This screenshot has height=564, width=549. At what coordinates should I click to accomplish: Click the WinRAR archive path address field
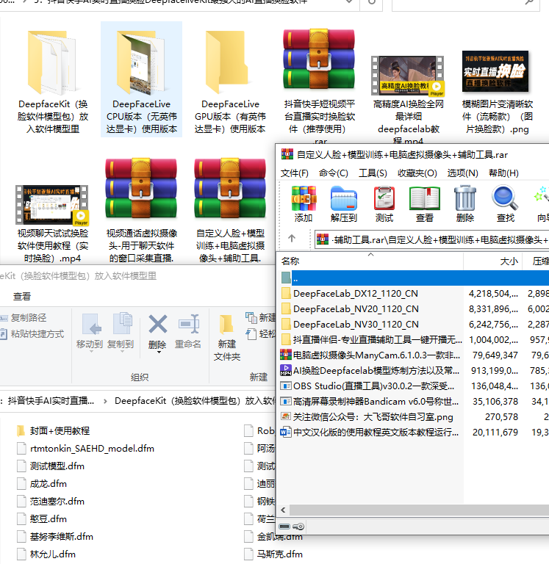pyautogui.click(x=432, y=239)
